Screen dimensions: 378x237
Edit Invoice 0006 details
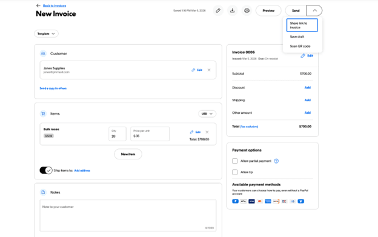pyautogui.click(x=307, y=56)
